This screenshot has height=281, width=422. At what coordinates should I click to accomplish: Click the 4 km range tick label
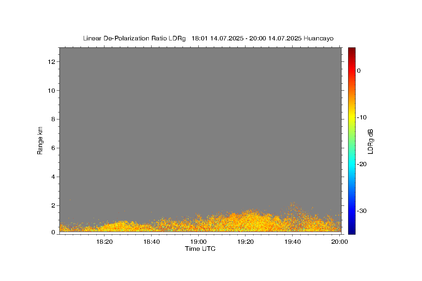pos(54,177)
